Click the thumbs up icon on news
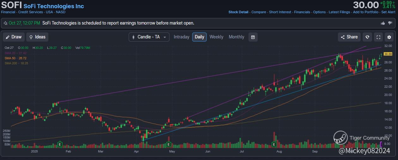 click(x=383, y=23)
